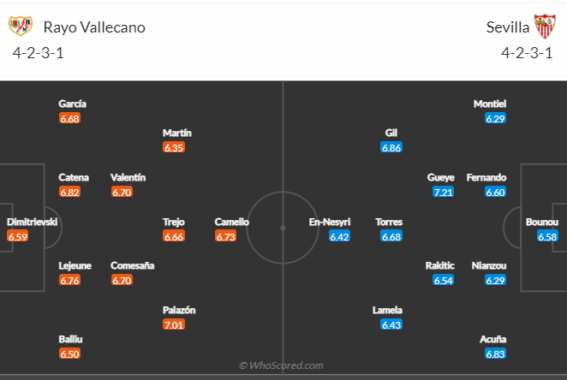Select Gueye's 7.21 rating badge

coord(443,192)
